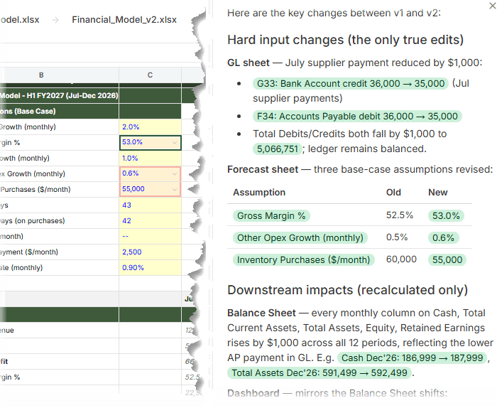Click the ate (monthly) label cell
The height and width of the screenshot is (408, 497).
click(59, 267)
